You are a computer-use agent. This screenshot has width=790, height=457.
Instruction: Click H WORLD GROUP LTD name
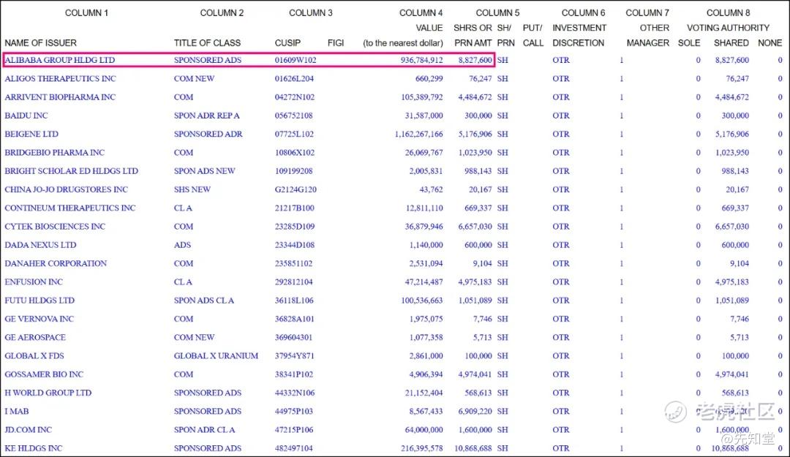[x=48, y=393]
